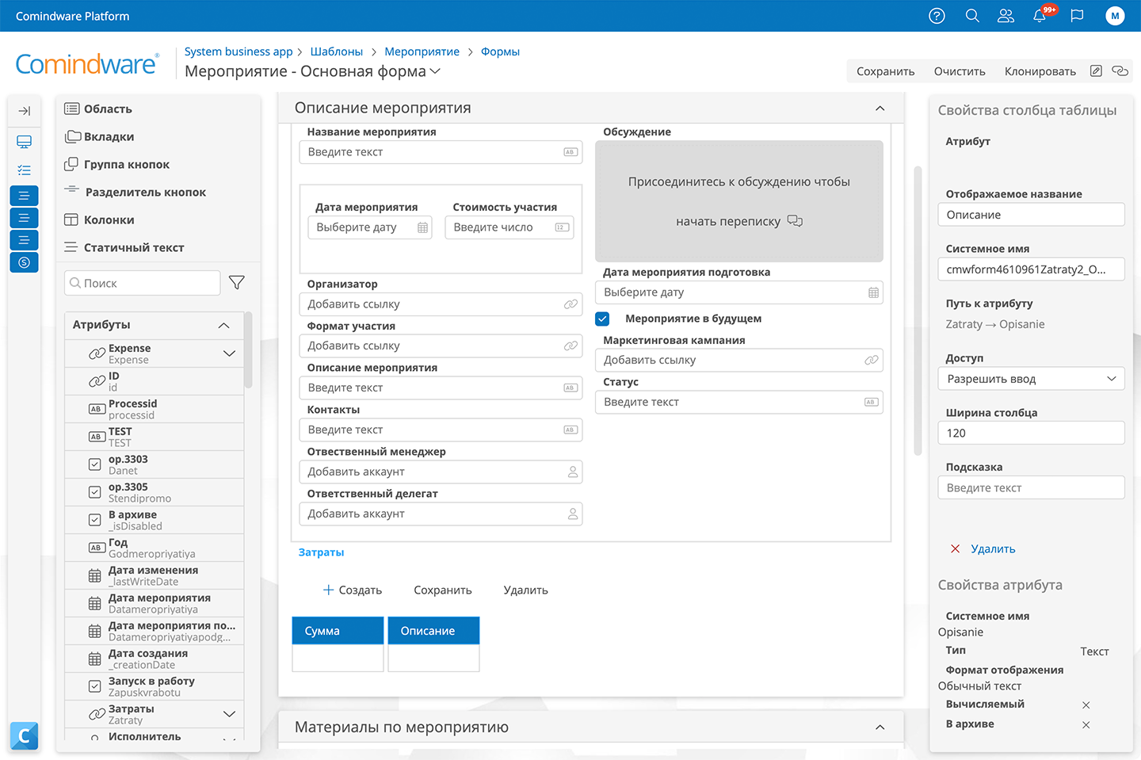Click person icon in Отвественный менеджер field
The image size is (1141, 760).
(573, 472)
